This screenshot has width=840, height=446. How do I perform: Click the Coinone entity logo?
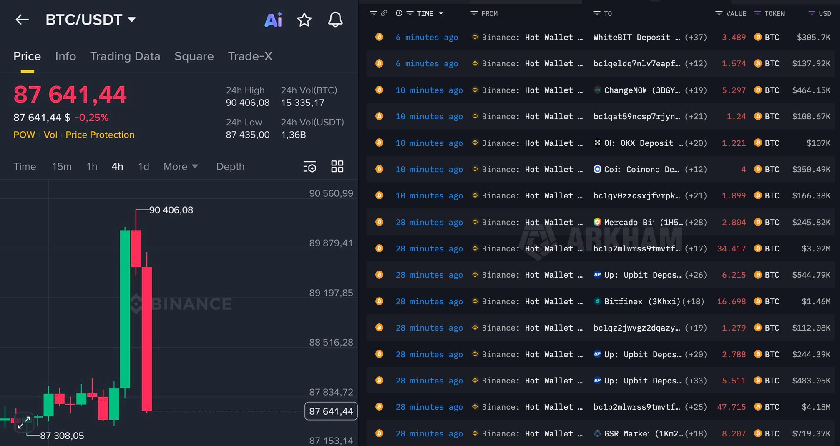click(x=597, y=169)
